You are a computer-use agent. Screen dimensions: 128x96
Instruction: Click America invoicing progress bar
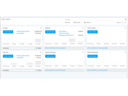[x=22, y=70]
